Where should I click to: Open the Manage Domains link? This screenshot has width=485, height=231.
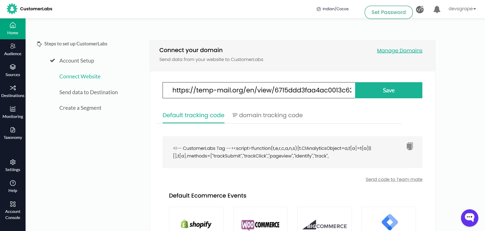(399, 51)
